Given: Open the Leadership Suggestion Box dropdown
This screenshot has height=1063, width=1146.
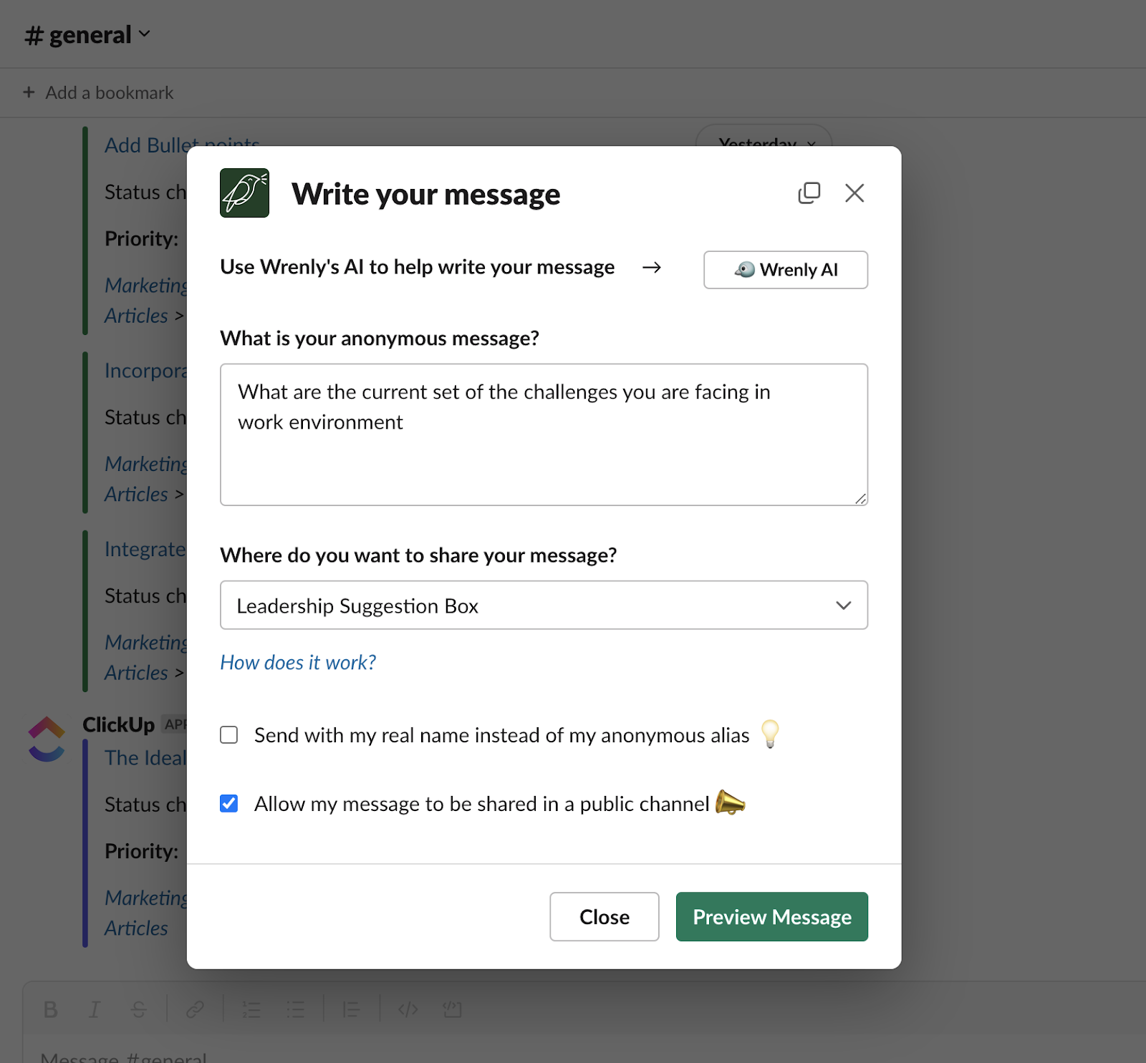Looking at the screenshot, I should point(544,606).
